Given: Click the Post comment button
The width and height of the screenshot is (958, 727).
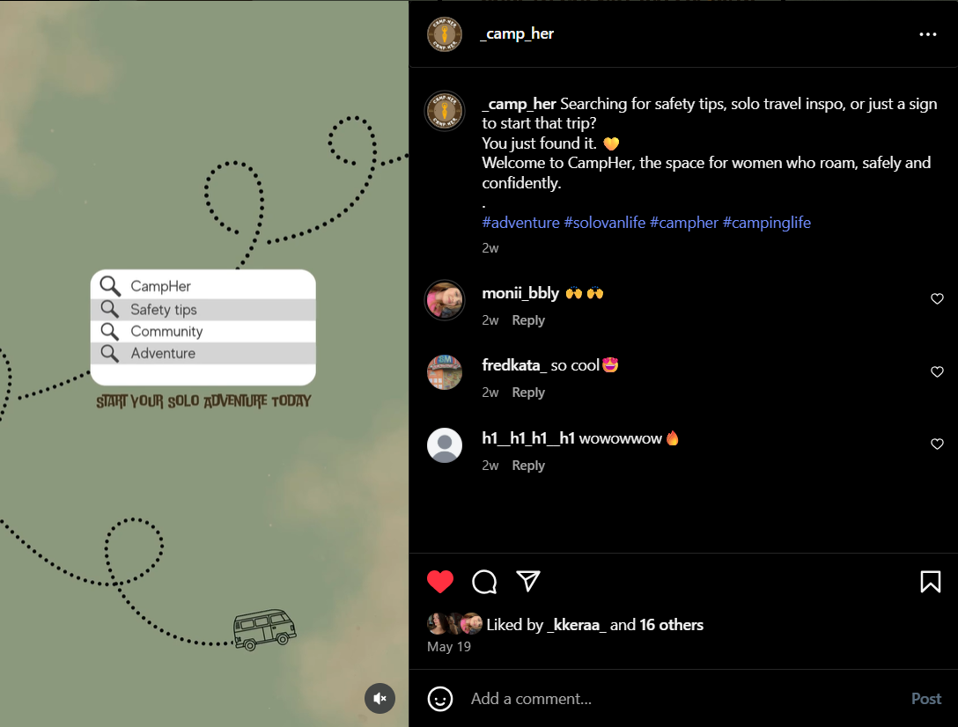Looking at the screenshot, I should pyautogui.click(x=926, y=699).
